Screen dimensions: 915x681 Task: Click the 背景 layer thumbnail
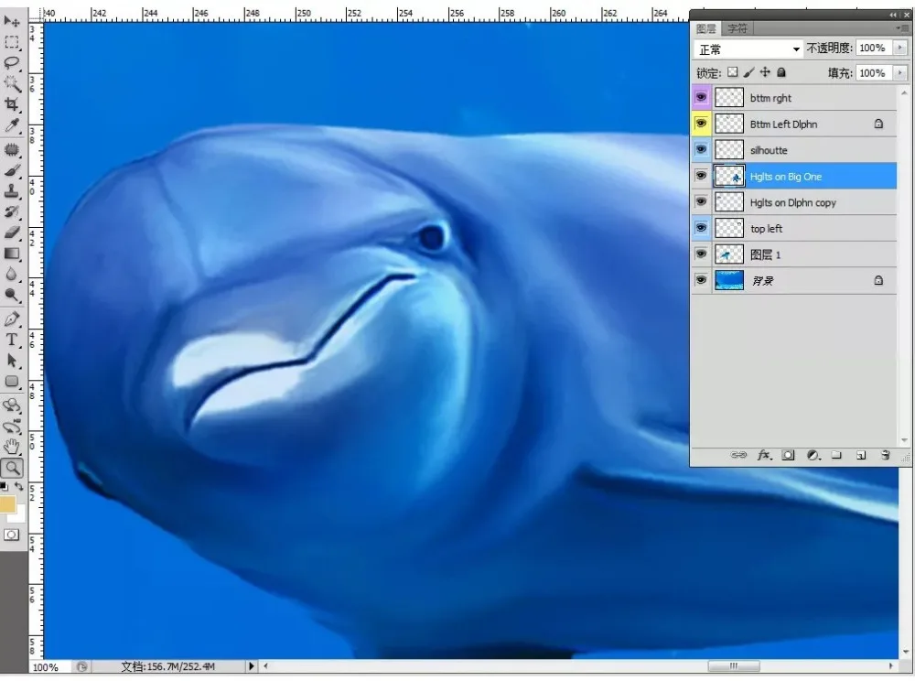click(729, 281)
